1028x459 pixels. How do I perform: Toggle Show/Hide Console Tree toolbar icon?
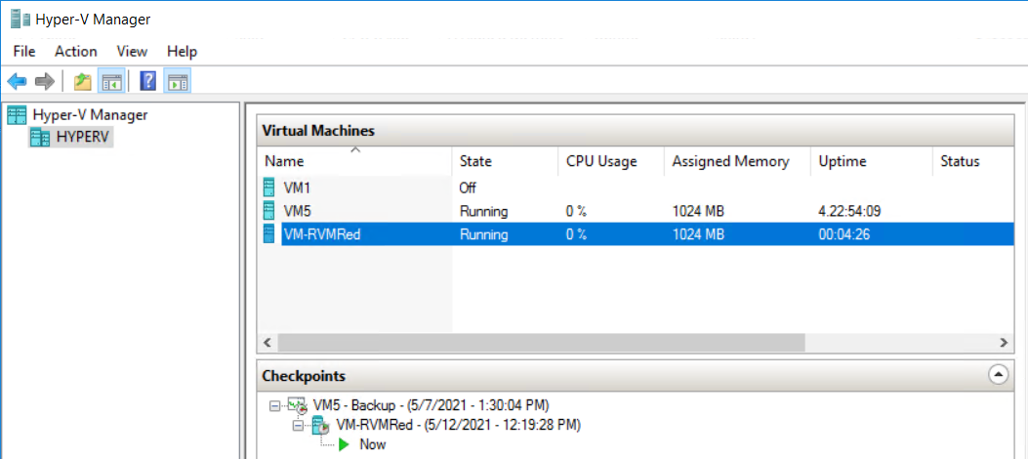point(111,82)
